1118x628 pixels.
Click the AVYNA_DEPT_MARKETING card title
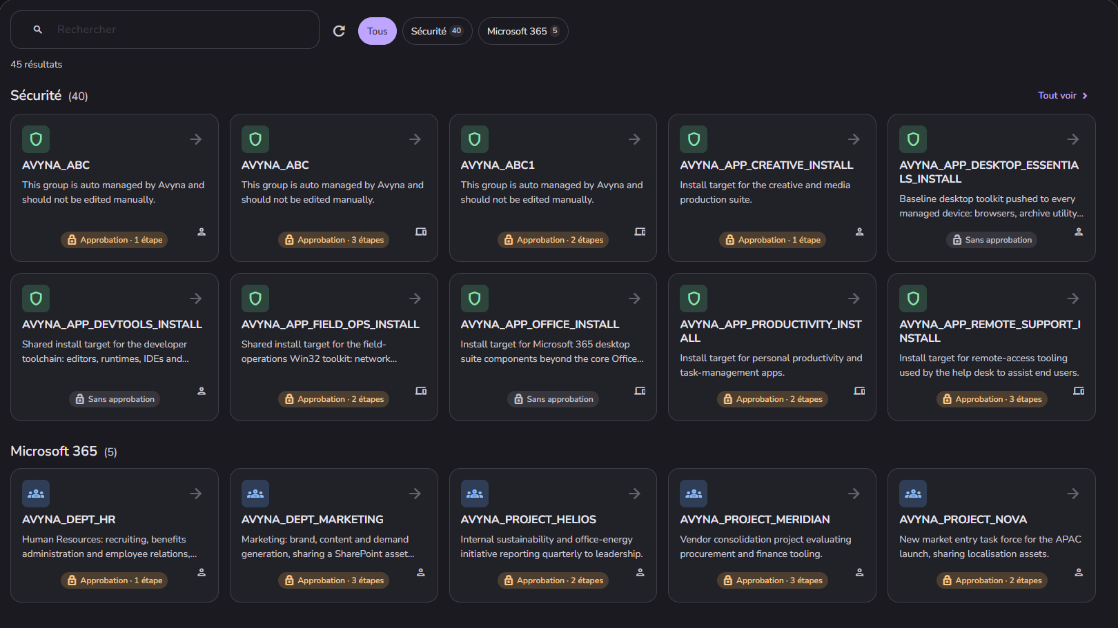pos(312,520)
